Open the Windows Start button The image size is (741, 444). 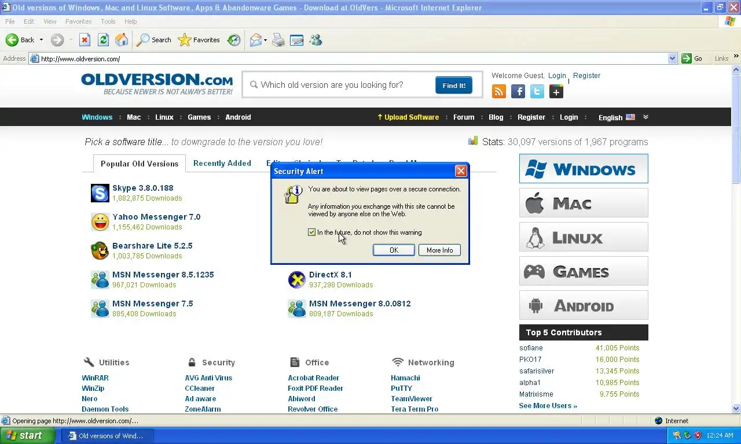pos(28,435)
